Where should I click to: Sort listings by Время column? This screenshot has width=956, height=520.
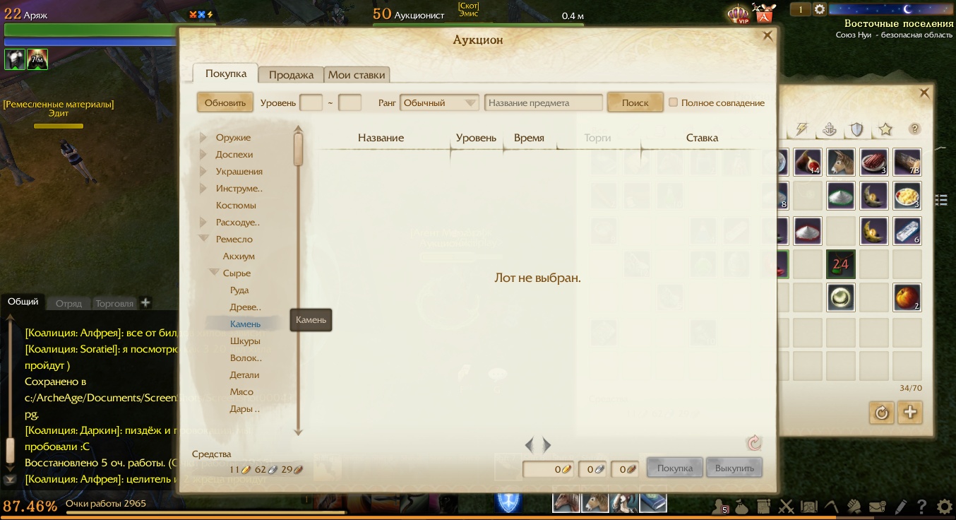pyautogui.click(x=529, y=138)
